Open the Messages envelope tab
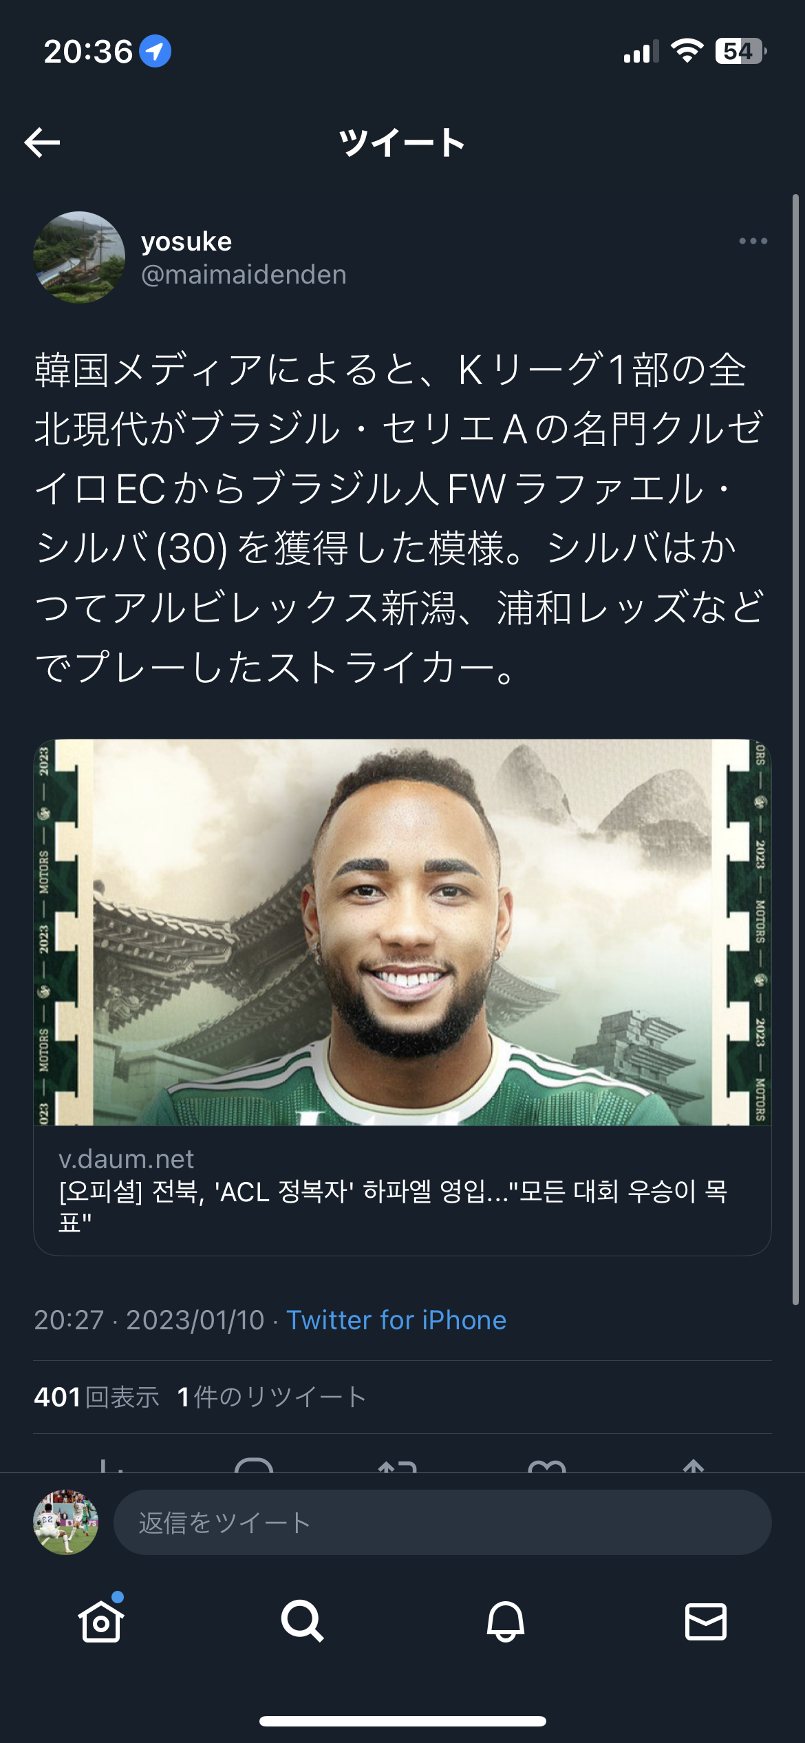 [706, 1621]
